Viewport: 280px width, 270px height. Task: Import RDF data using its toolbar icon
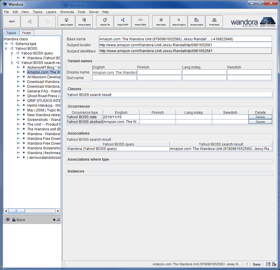click(x=122, y=21)
